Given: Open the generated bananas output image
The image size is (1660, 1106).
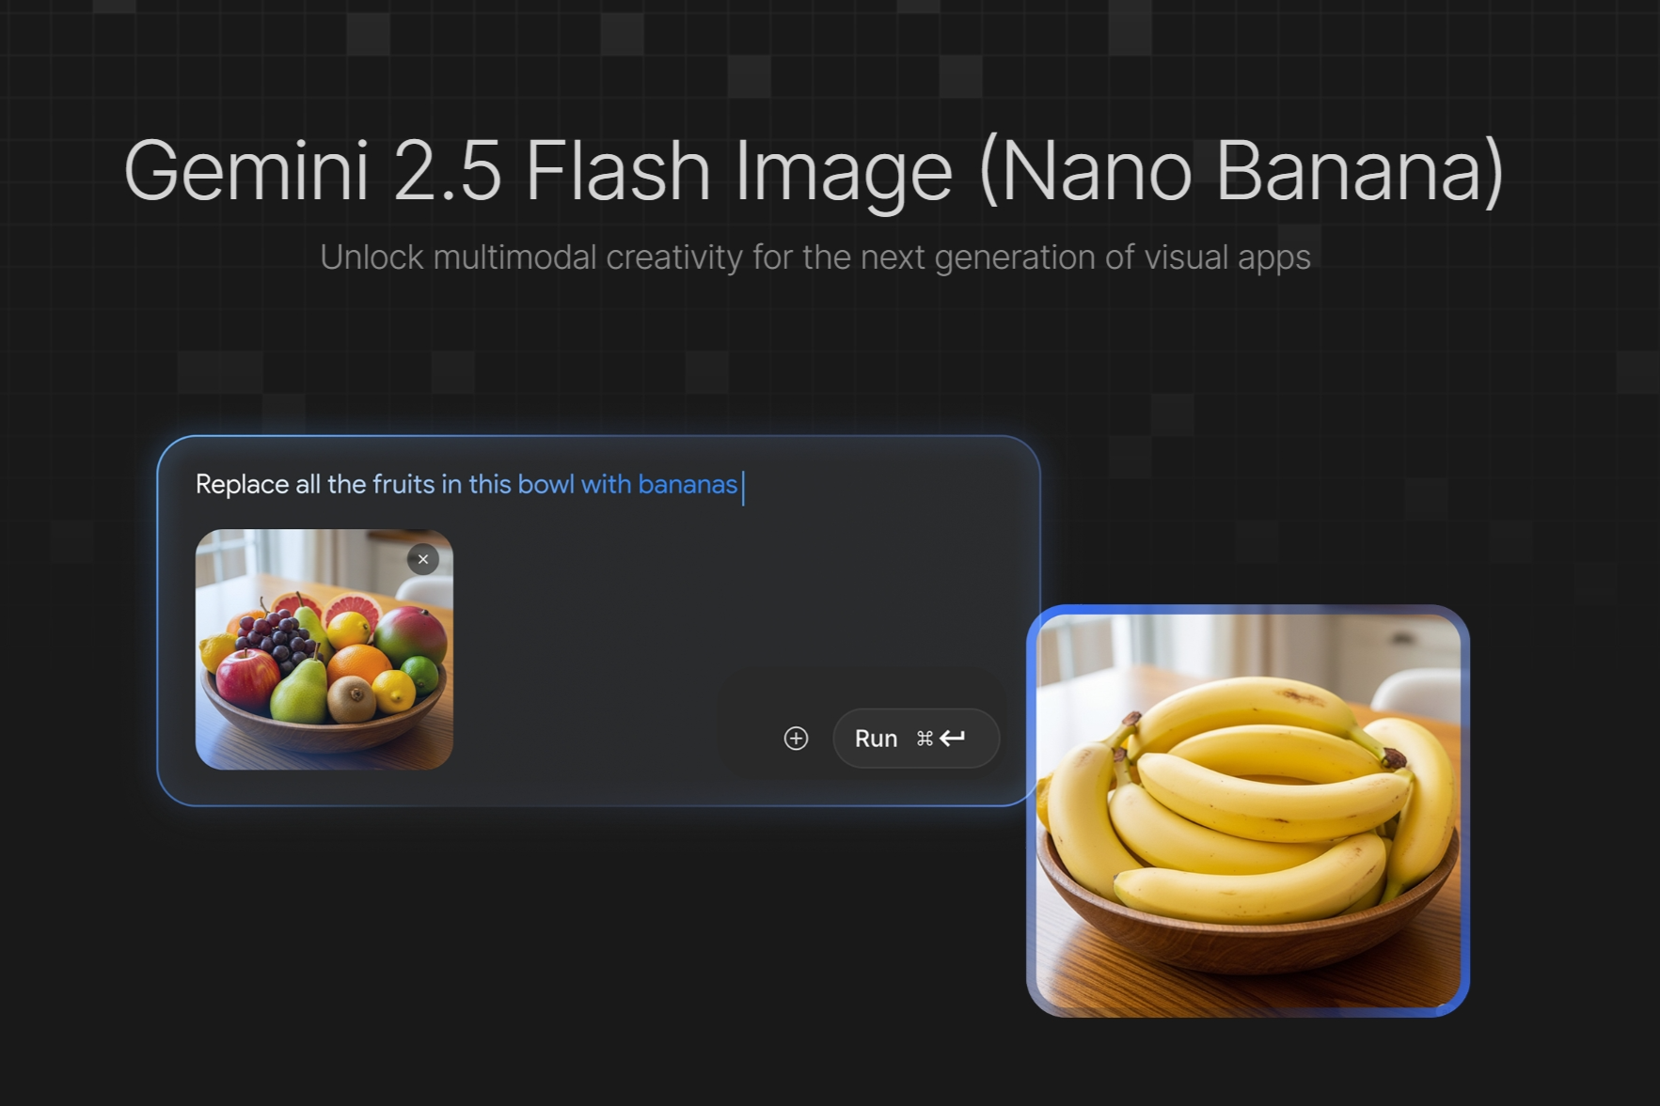Looking at the screenshot, I should pos(1248,811).
